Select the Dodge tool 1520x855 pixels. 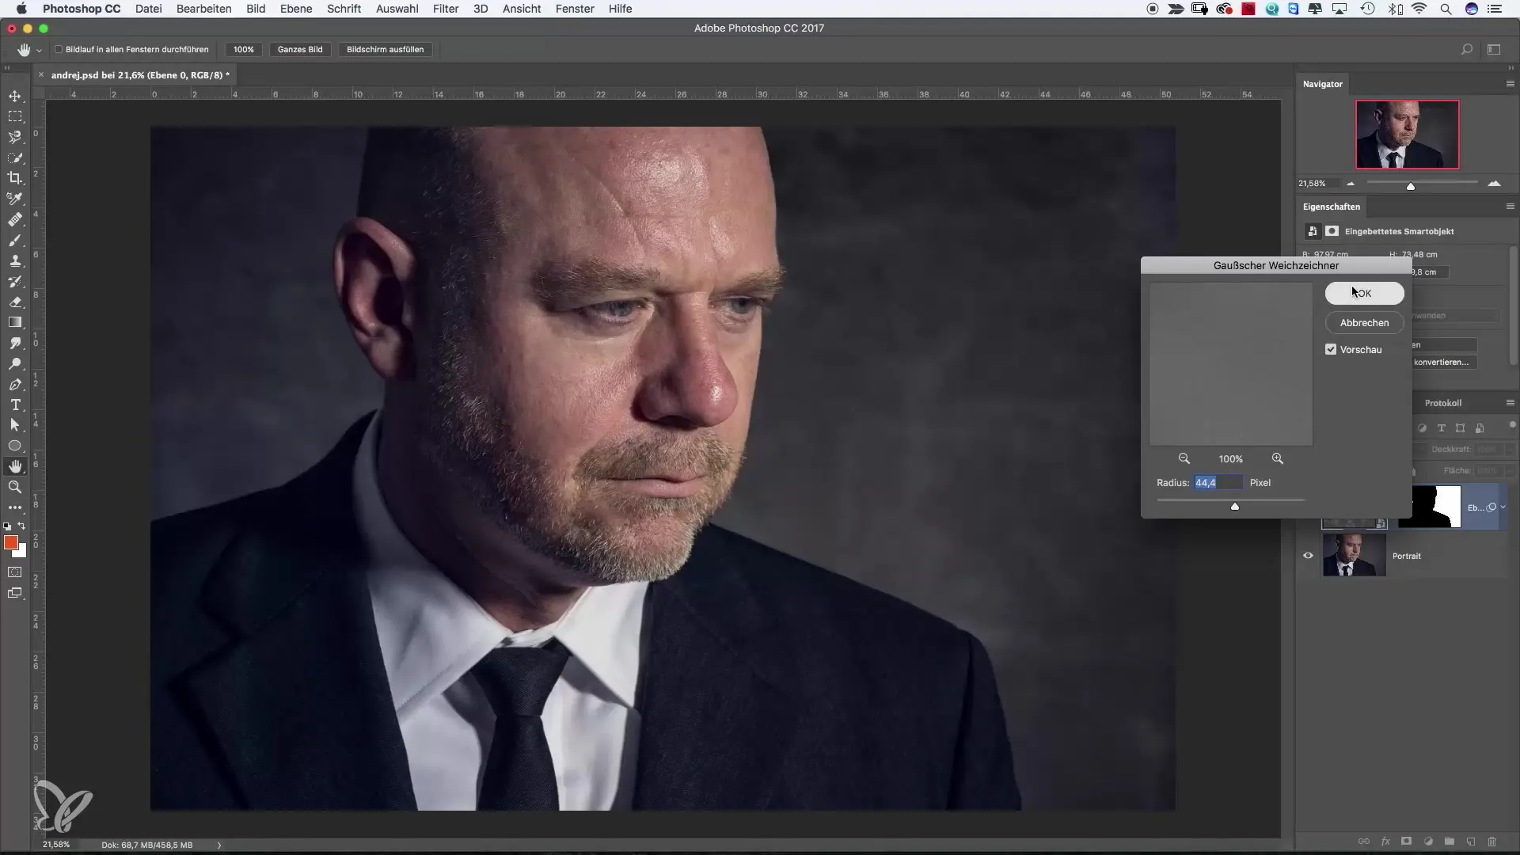[x=15, y=363]
